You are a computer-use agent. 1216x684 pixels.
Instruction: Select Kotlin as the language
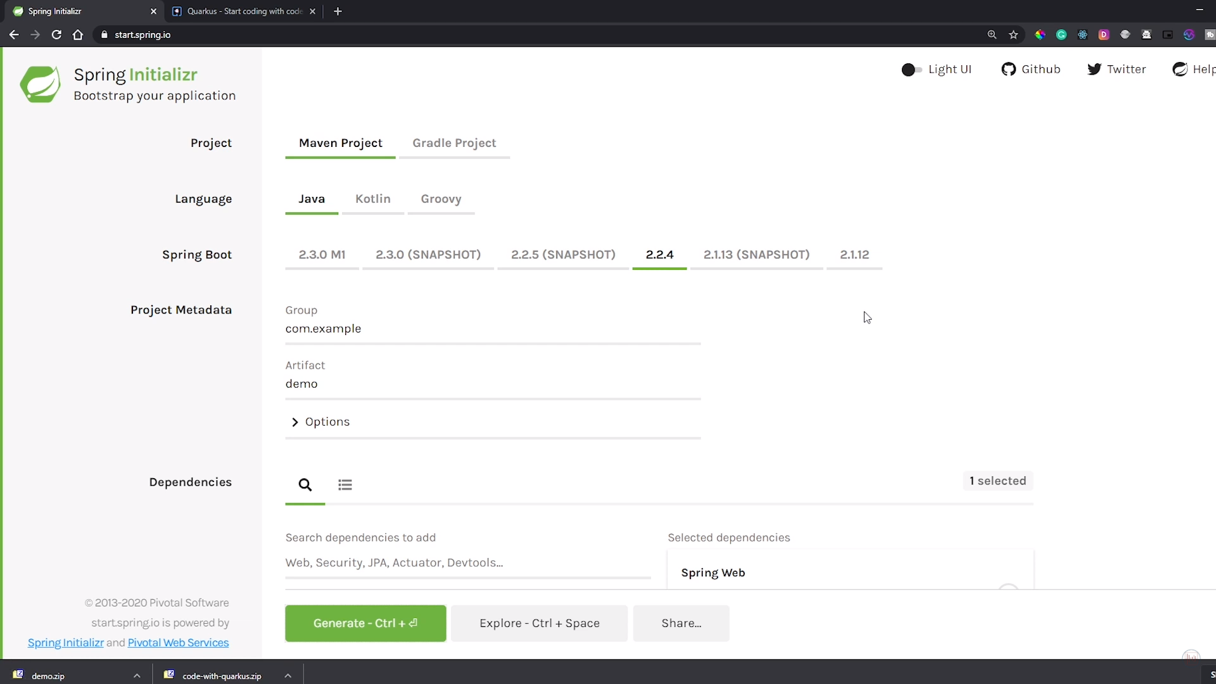(x=373, y=198)
